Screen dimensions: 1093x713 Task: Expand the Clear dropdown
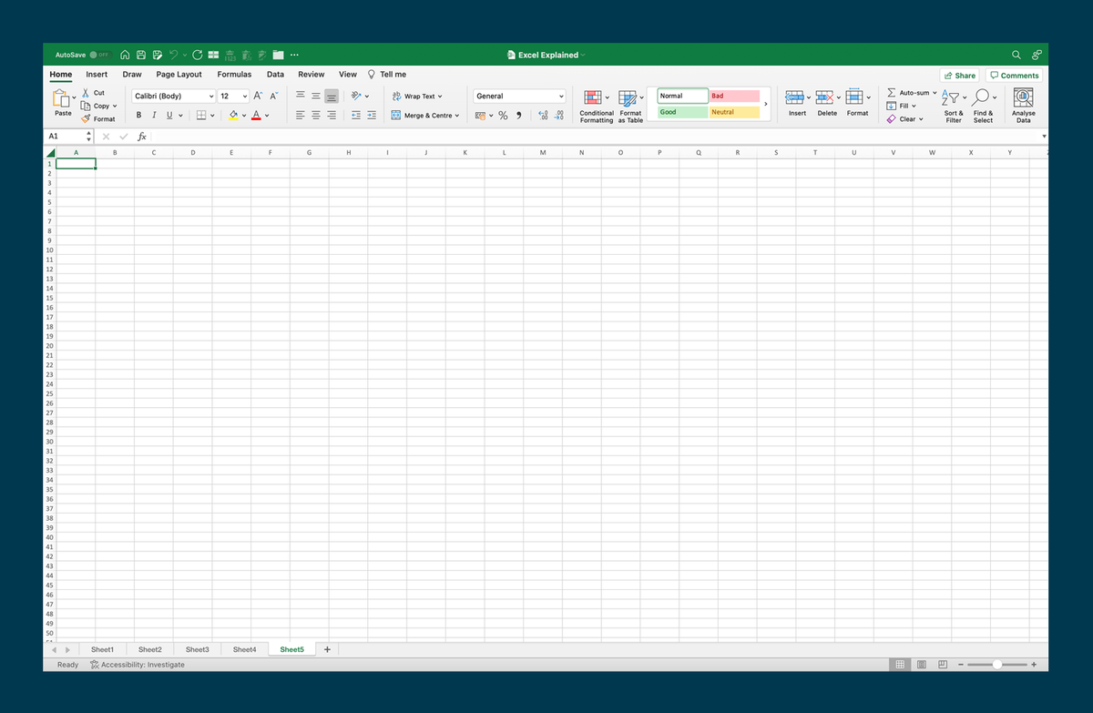(x=921, y=118)
